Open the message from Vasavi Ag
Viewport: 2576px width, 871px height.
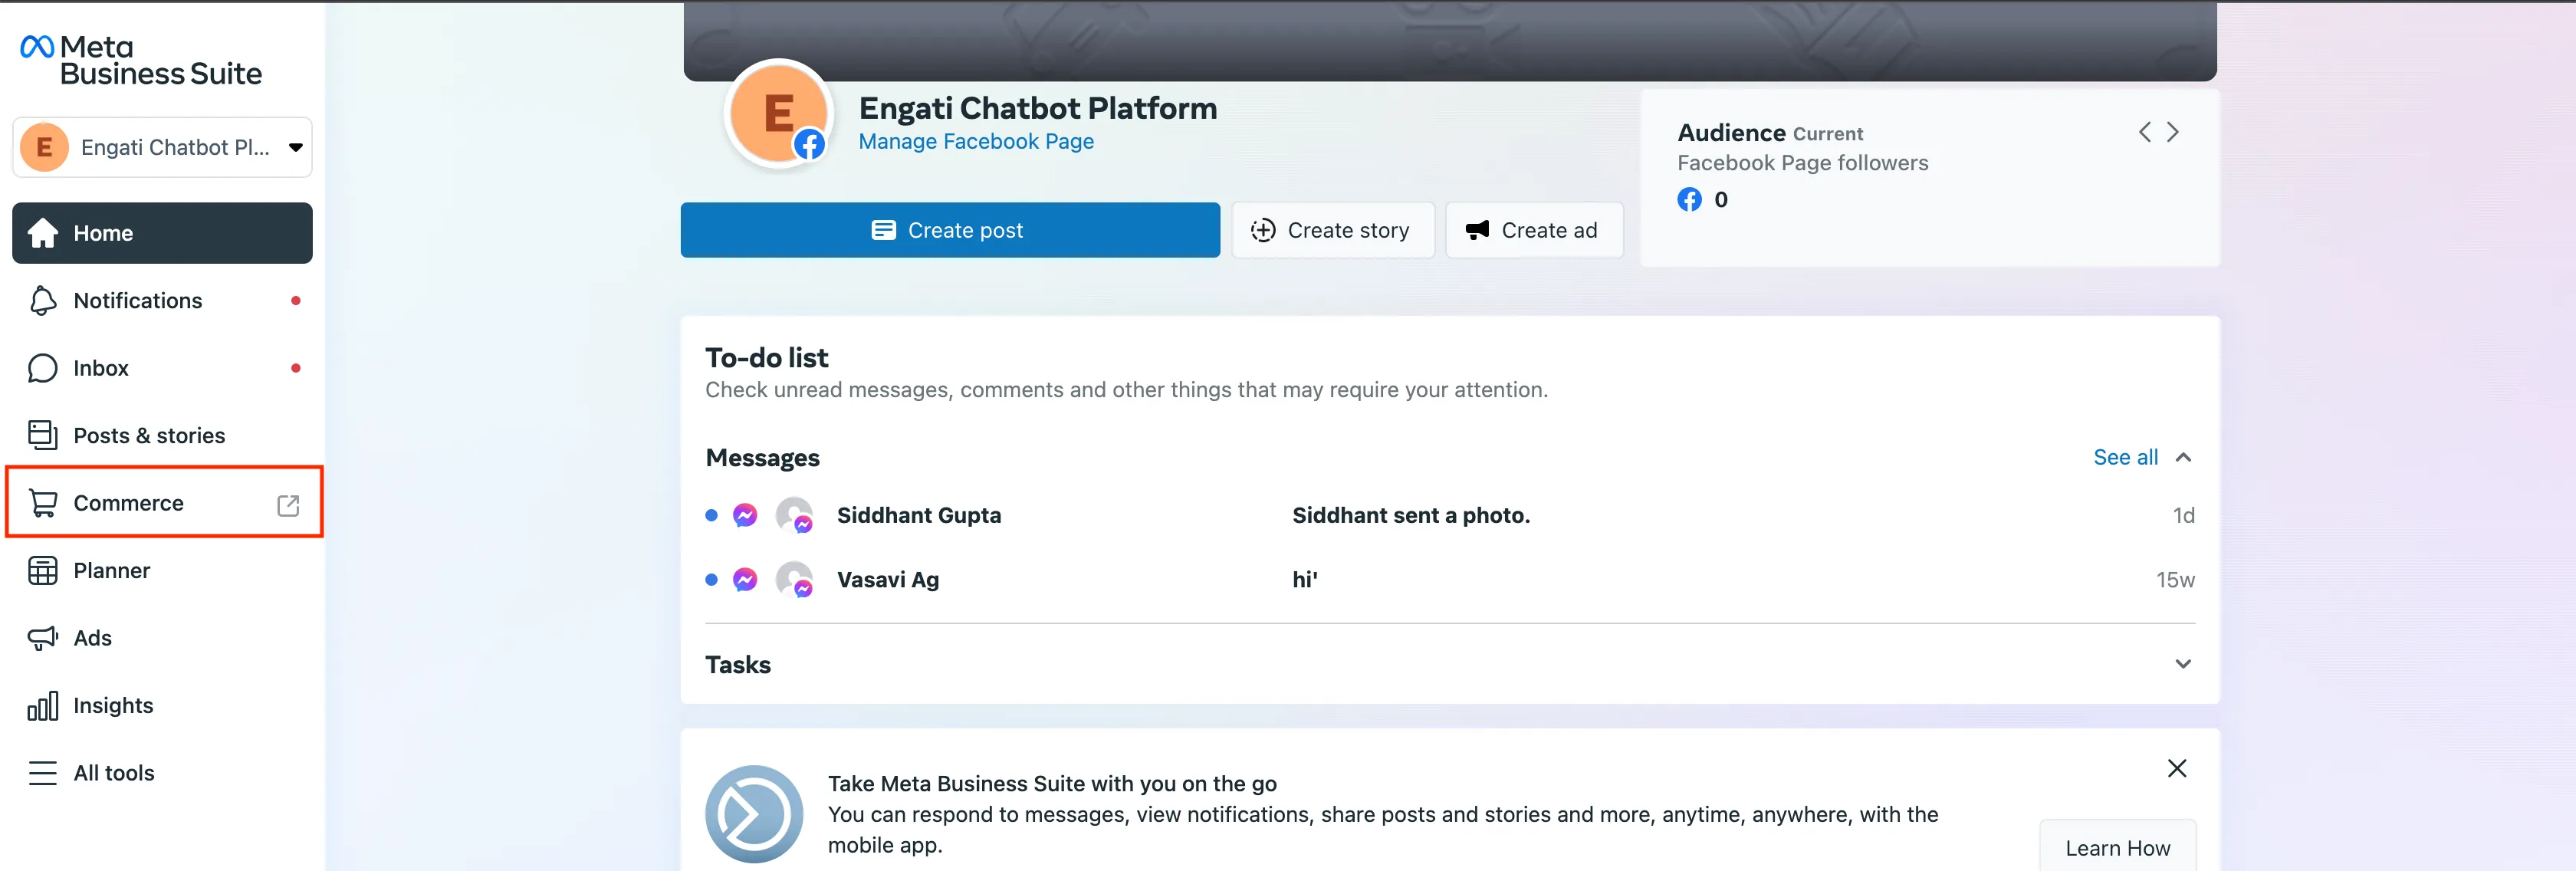pyautogui.click(x=1449, y=580)
